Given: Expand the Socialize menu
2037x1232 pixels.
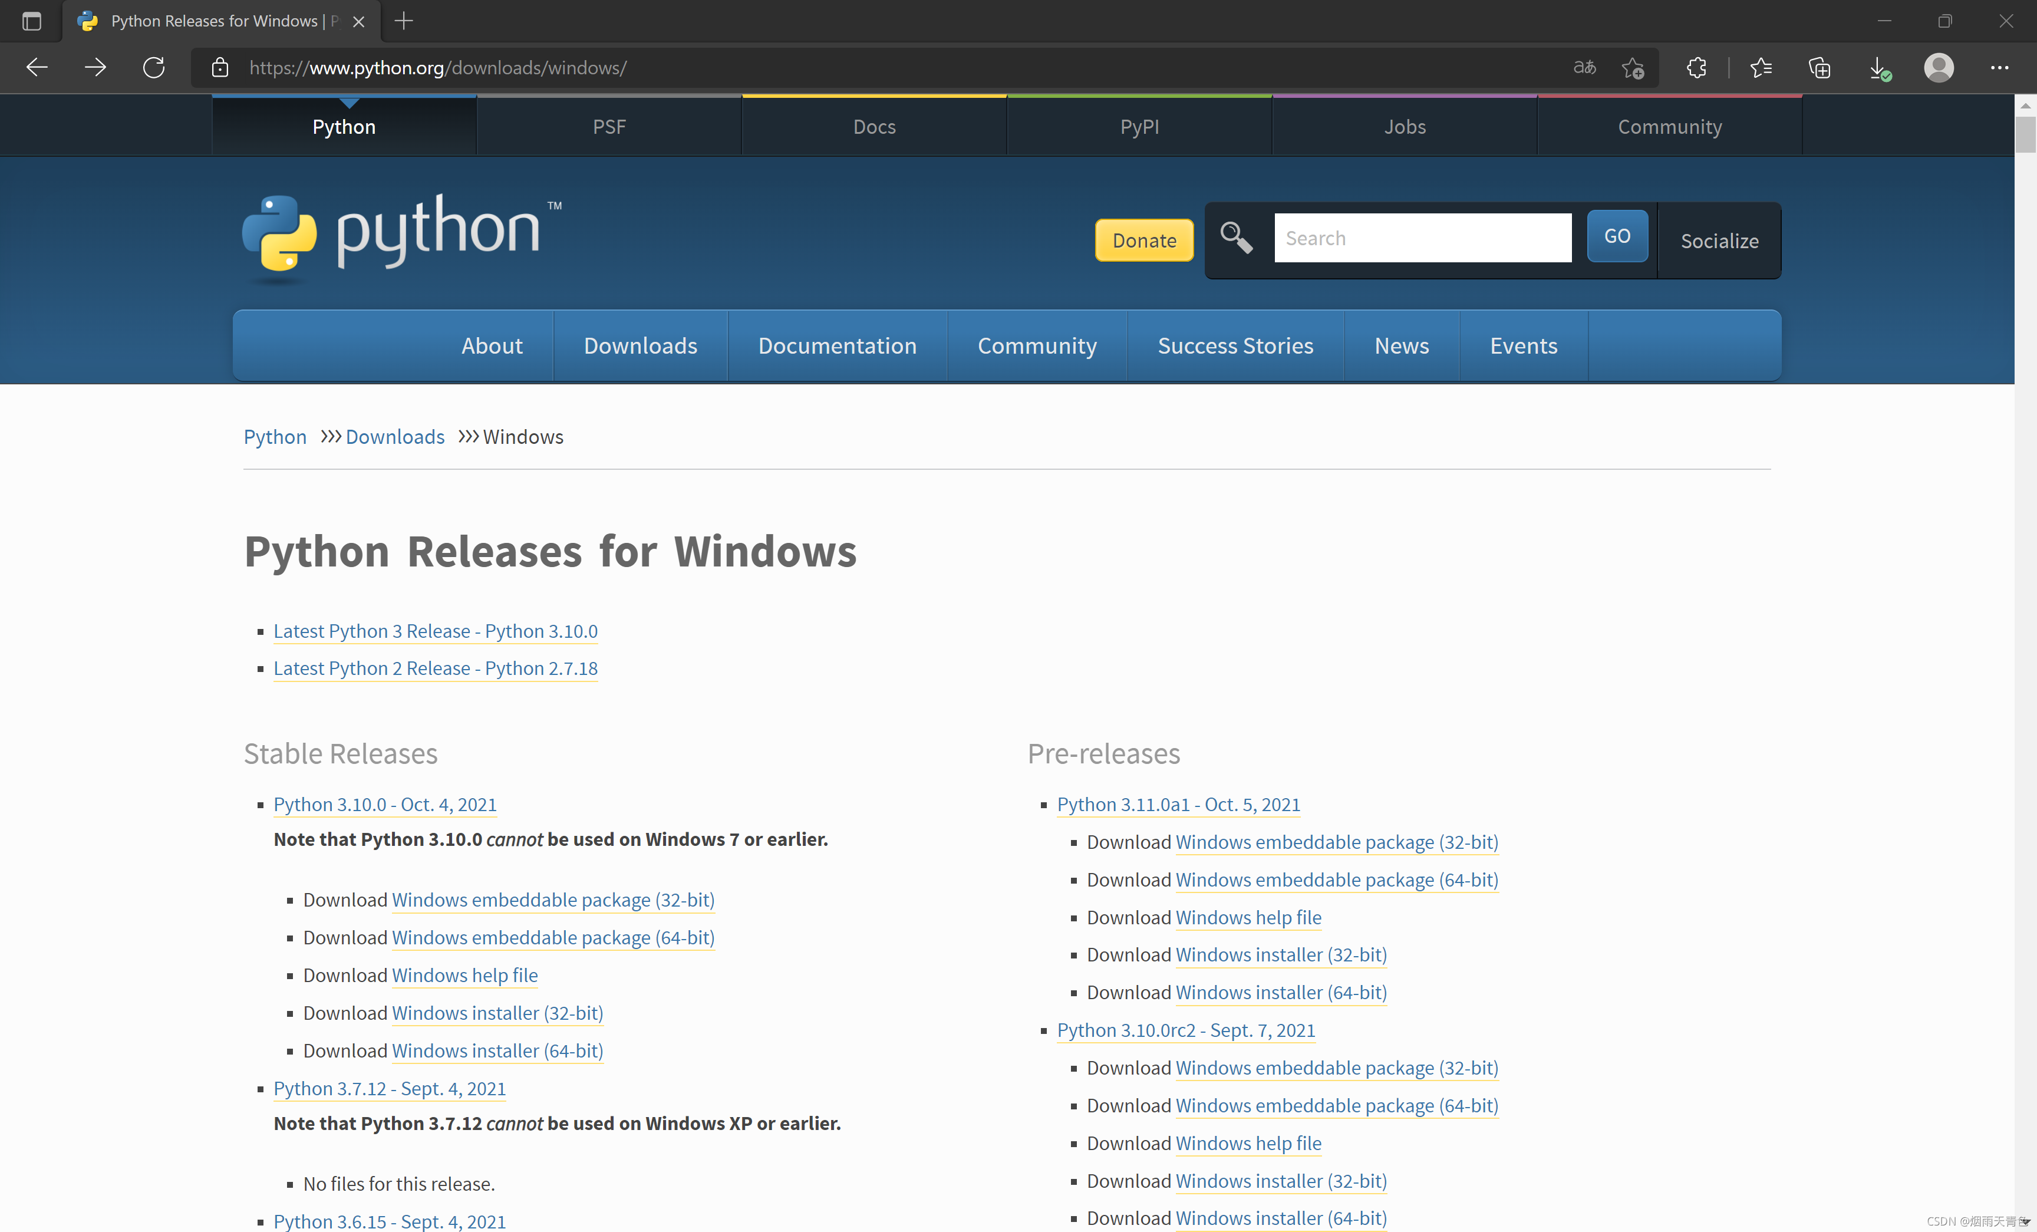Looking at the screenshot, I should [x=1719, y=241].
